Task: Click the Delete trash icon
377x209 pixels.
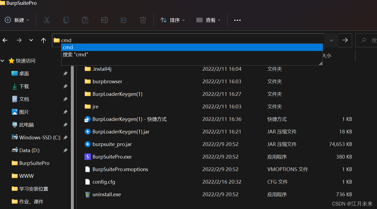Action: [143, 20]
